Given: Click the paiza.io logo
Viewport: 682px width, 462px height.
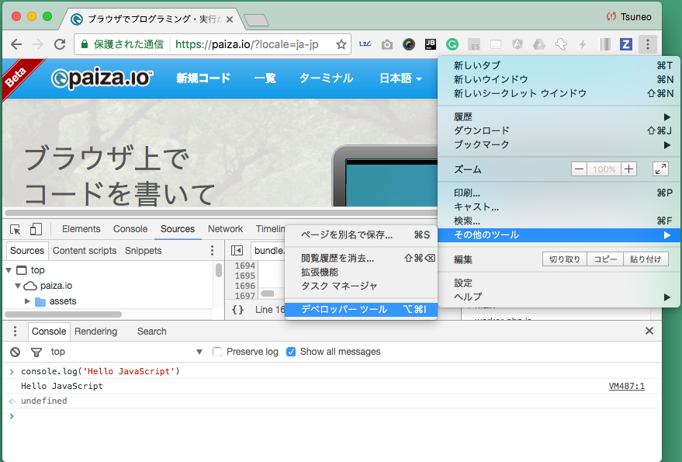Looking at the screenshot, I should coord(102,78).
